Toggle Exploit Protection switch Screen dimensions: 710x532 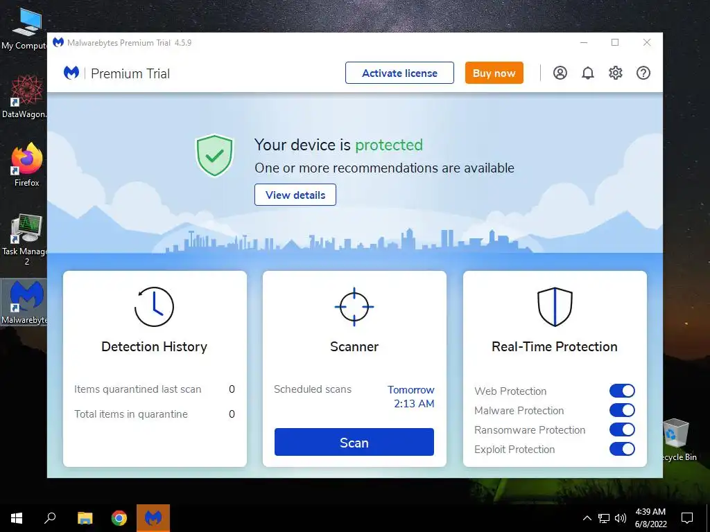click(622, 449)
